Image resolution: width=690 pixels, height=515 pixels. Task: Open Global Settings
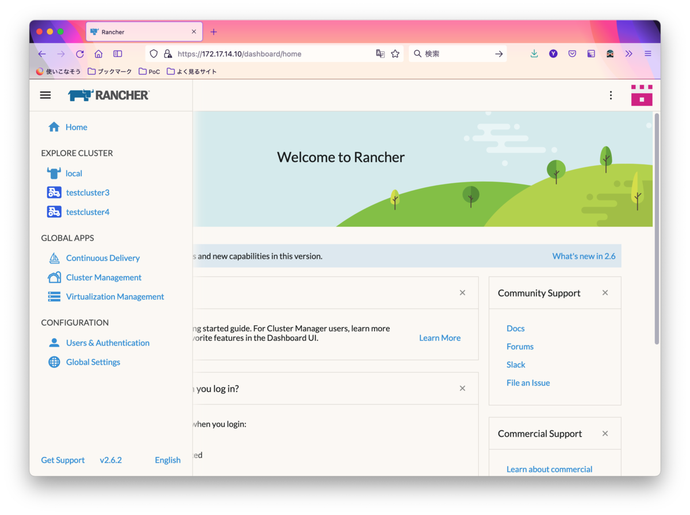pyautogui.click(x=93, y=362)
